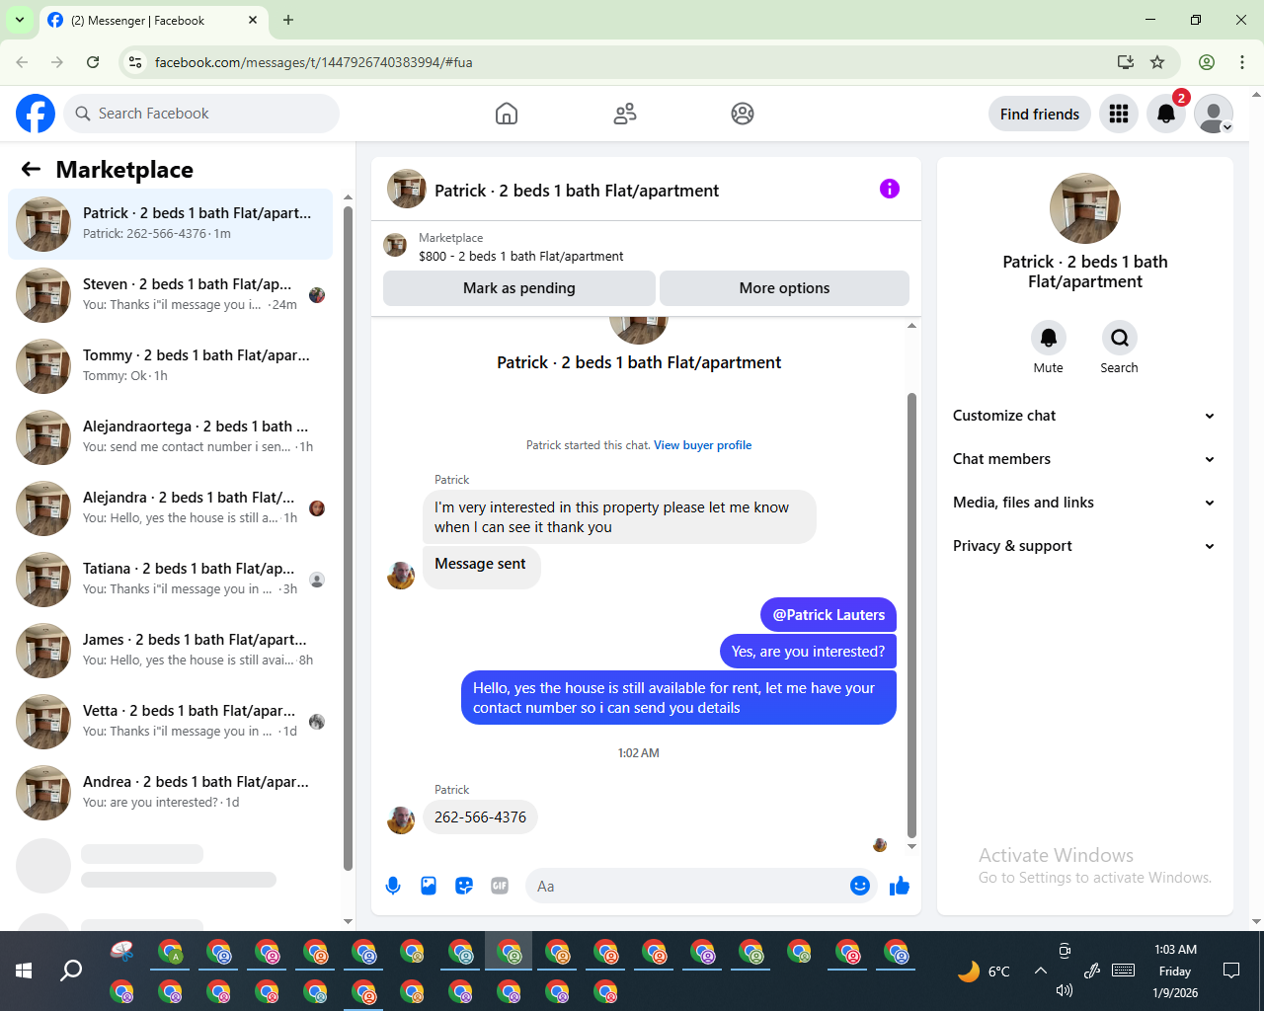Viewport: 1264px width, 1011px height.
Task: Open the Home feed icon
Action: (507, 114)
